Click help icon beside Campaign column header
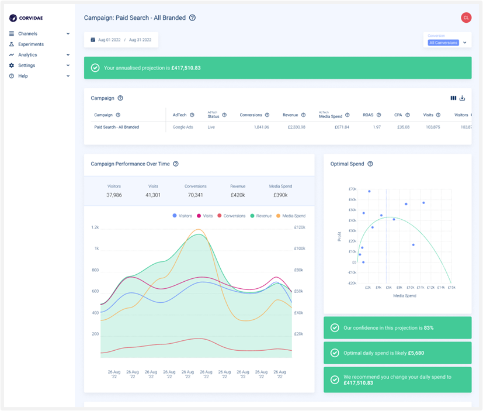483x411 pixels. [x=118, y=115]
